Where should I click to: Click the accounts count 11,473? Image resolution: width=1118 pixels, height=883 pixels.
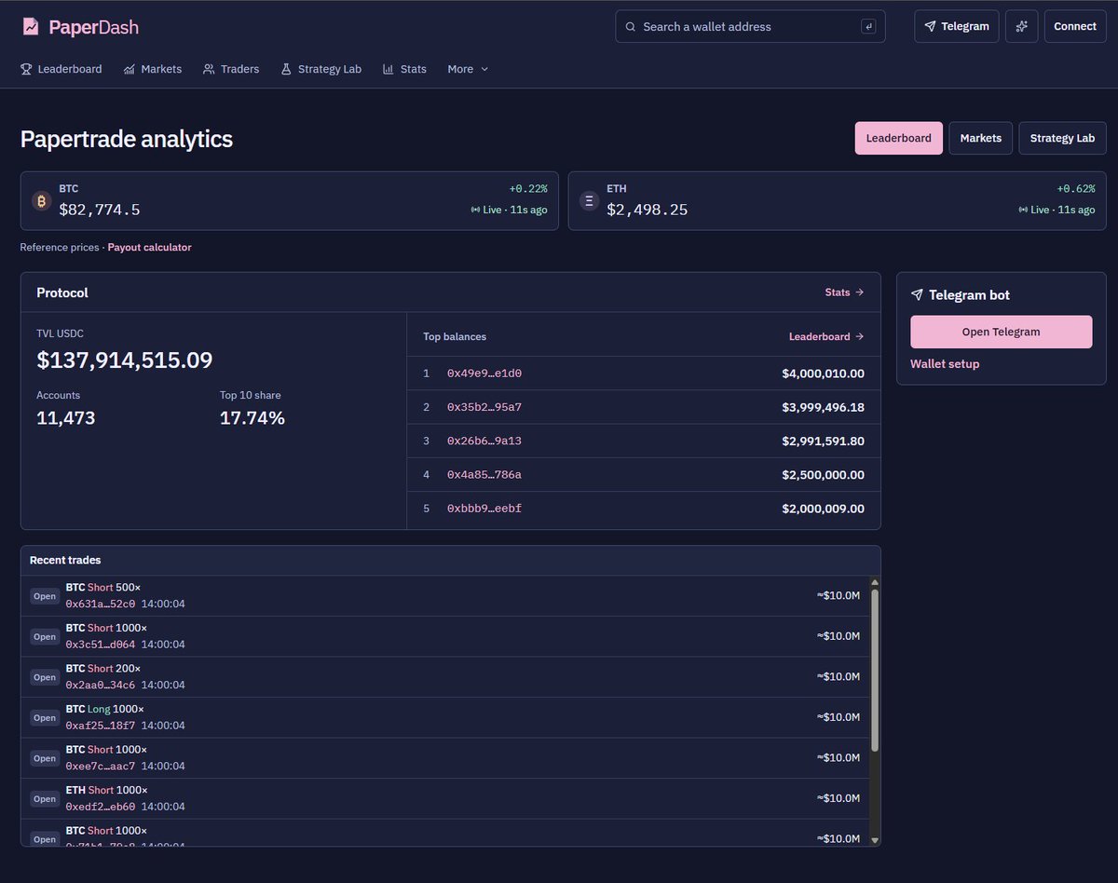pos(66,418)
